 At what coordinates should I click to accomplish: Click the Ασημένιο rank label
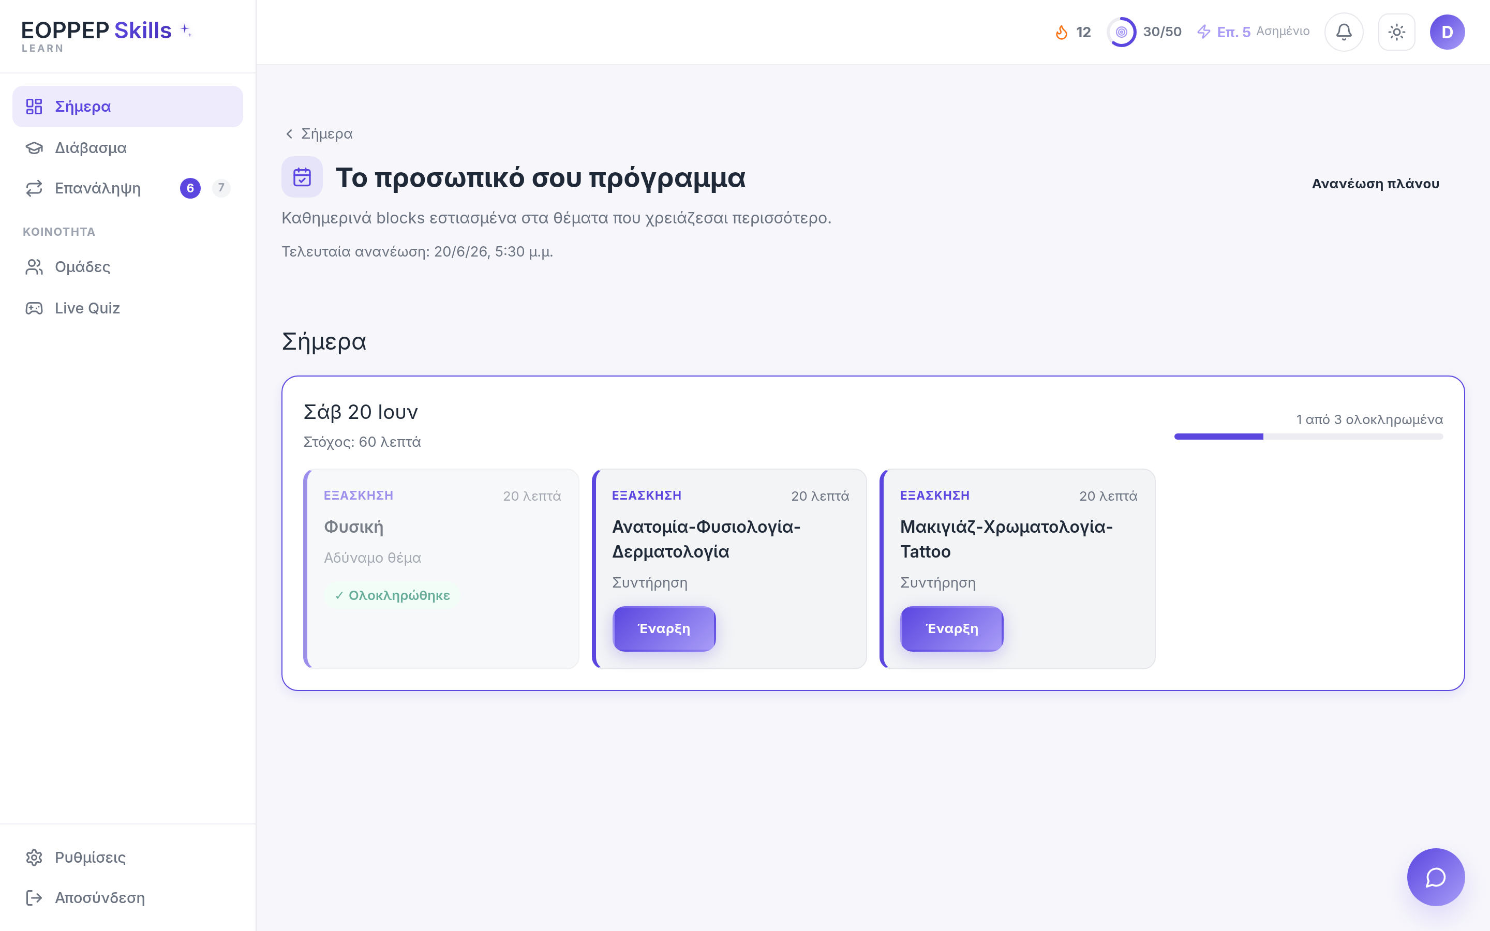tap(1283, 31)
